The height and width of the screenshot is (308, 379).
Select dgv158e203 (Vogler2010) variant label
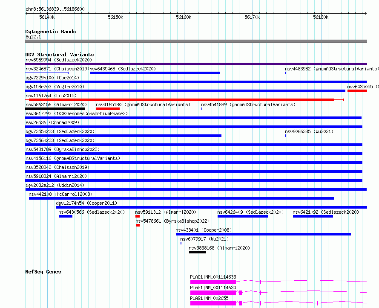tap(55, 87)
